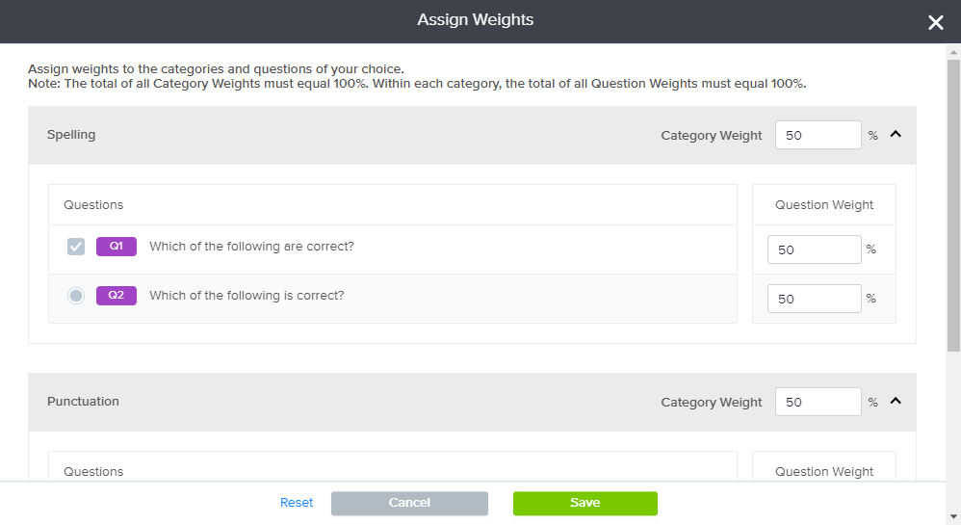Click the purple Q1 badge
The image size is (961, 525).
coord(116,247)
